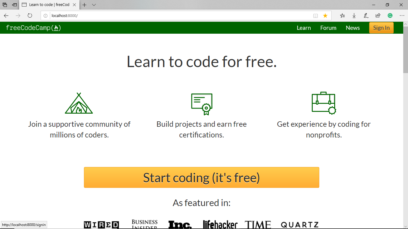Click the briefcase nonprofits icon
The width and height of the screenshot is (408, 229).
323,103
